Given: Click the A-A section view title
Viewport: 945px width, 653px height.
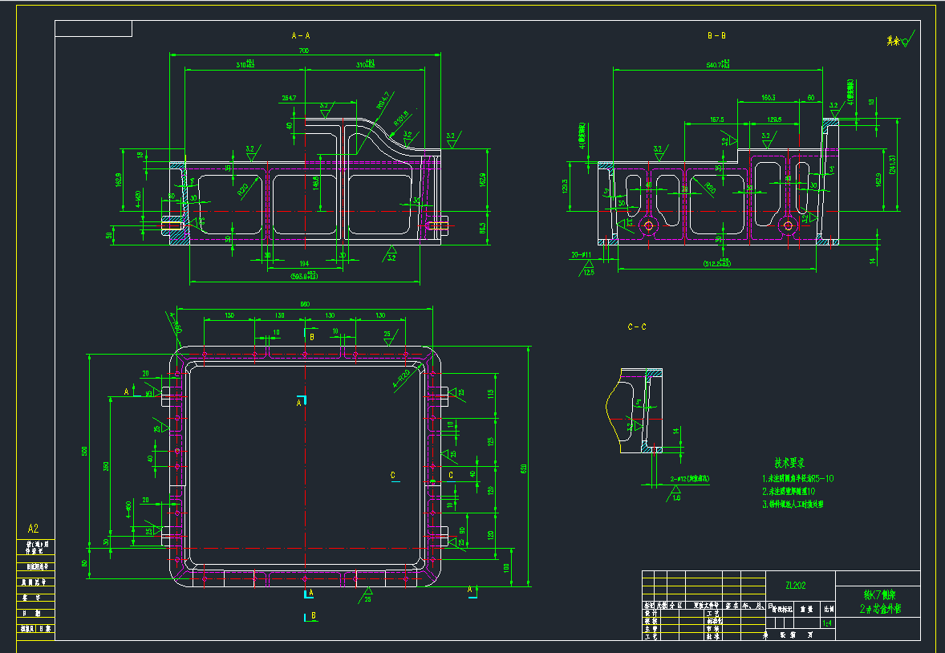Looking at the screenshot, I should (x=302, y=35).
